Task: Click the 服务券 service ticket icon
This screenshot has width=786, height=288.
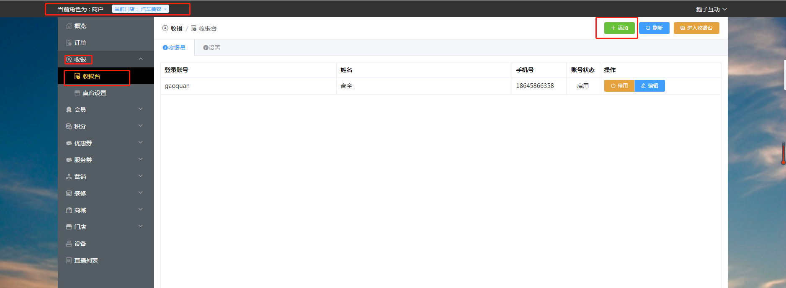Action: (69, 160)
